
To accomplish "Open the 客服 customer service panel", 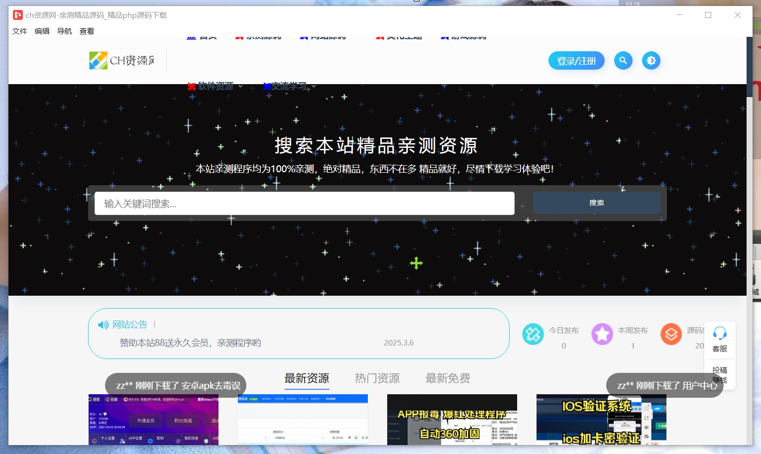I will (x=720, y=339).
